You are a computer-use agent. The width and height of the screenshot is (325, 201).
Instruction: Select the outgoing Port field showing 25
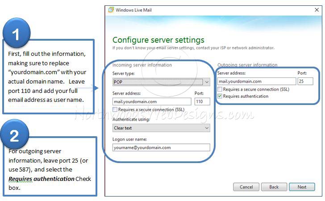pos(306,81)
